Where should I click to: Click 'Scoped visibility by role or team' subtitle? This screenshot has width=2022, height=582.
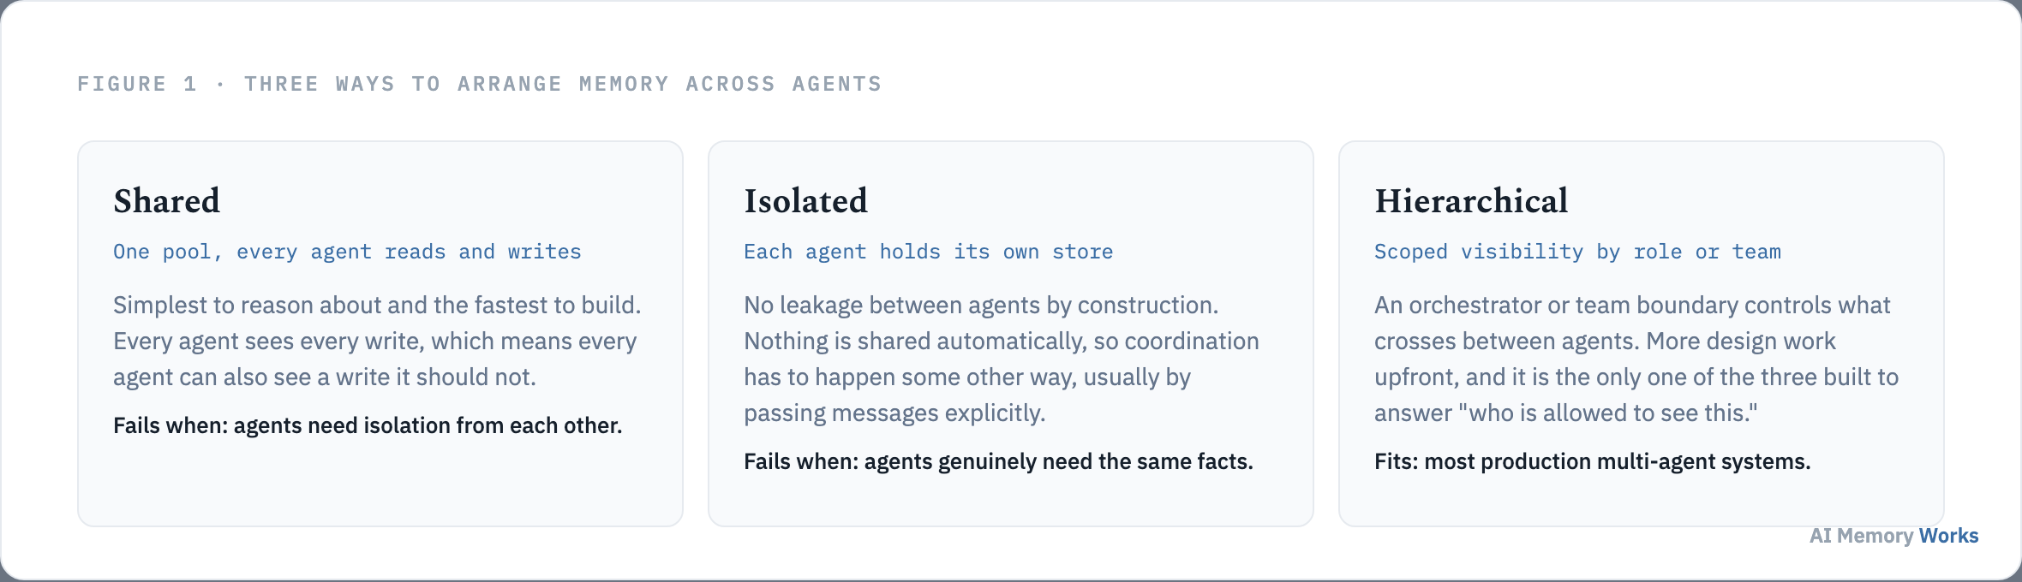[1577, 252]
